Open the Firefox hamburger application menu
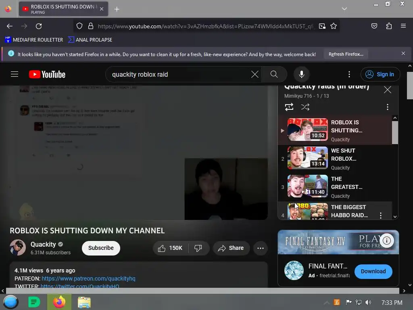413x310 pixels. 403,26
